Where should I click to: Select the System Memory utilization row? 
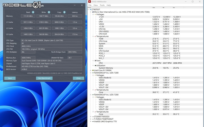[146, 68]
